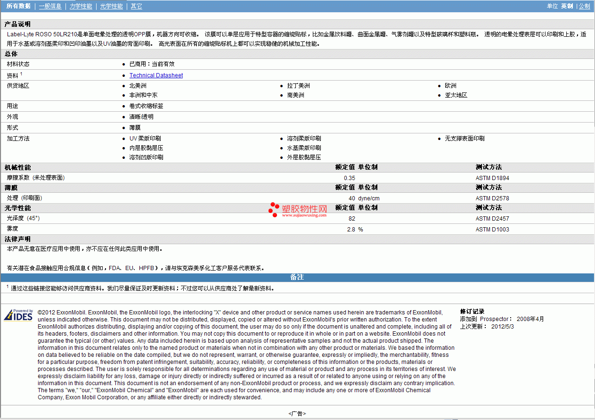Viewport: 595px width, 420px height.
Task: Switch to the 其它 tab
Action: [x=136, y=6]
